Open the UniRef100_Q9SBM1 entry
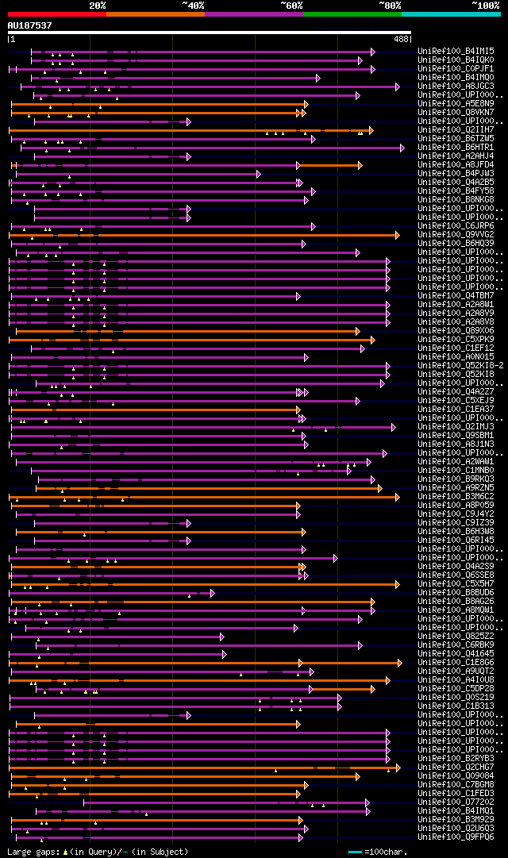This screenshot has height=858, width=508. (x=456, y=436)
